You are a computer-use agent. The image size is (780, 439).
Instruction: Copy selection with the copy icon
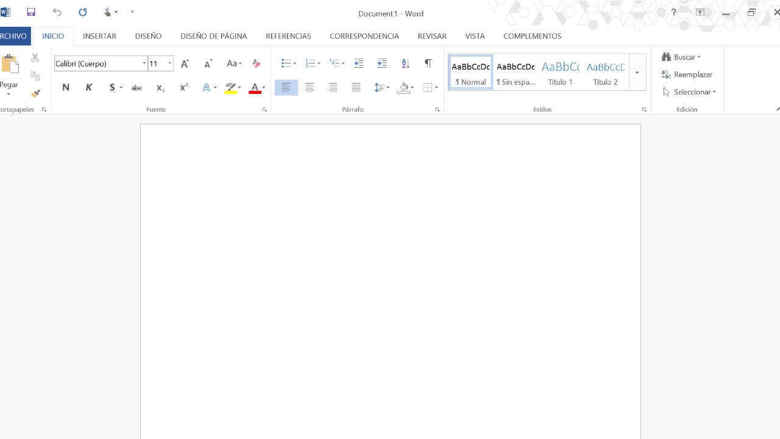click(x=35, y=76)
